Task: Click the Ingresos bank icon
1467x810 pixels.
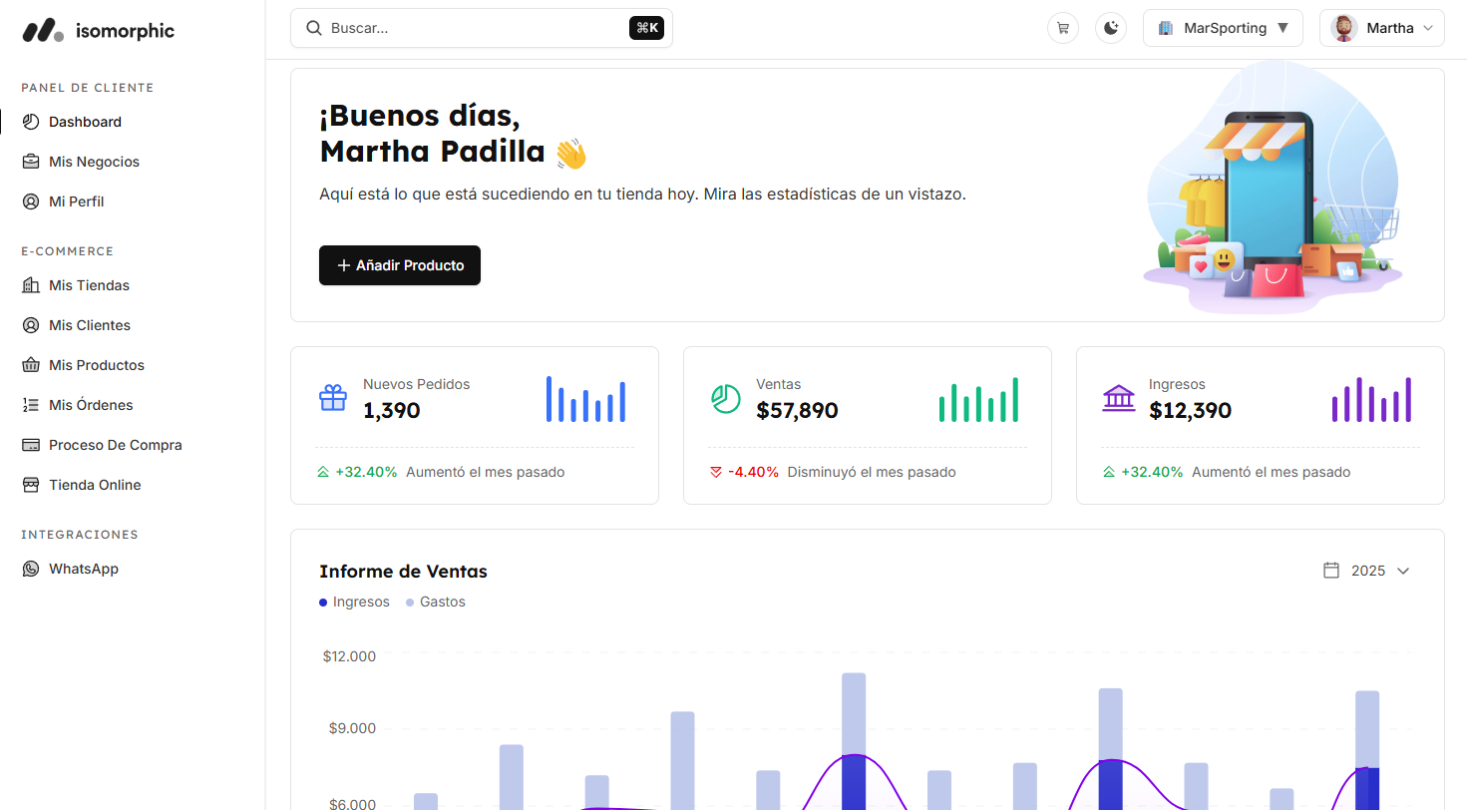Action: pyautogui.click(x=1119, y=399)
